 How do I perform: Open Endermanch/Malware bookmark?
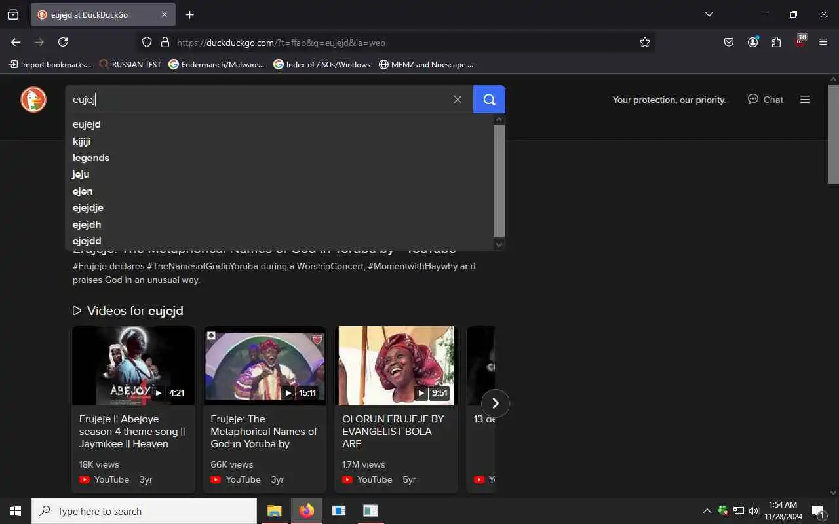(216, 64)
